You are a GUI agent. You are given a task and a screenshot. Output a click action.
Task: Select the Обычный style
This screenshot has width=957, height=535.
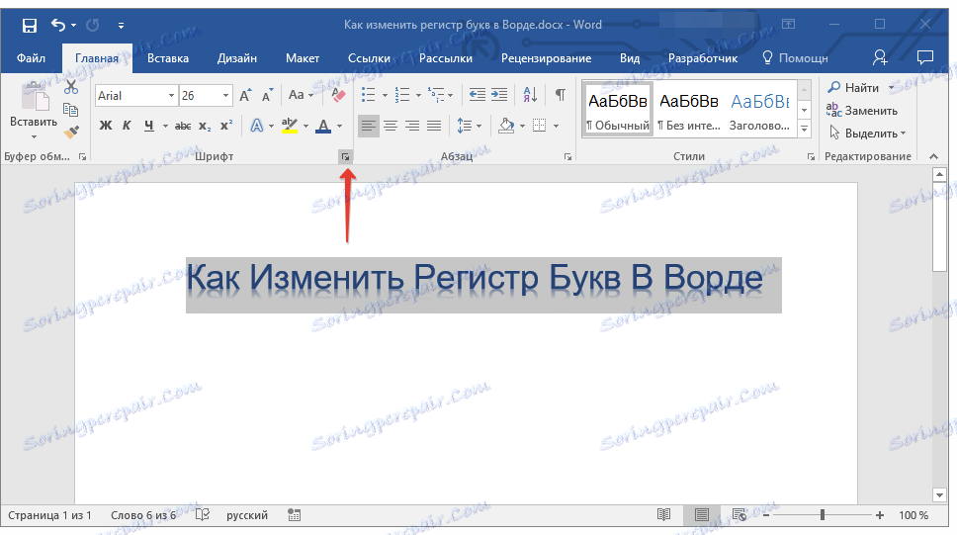[x=618, y=111]
